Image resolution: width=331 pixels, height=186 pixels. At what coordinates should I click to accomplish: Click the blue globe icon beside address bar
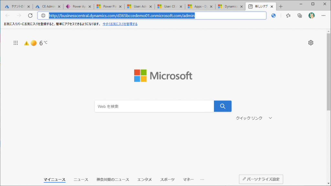pyautogui.click(x=273, y=15)
